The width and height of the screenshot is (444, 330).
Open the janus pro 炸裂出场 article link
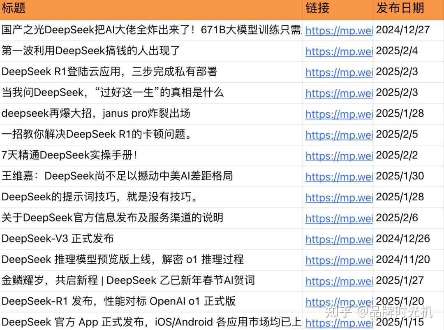338,114
